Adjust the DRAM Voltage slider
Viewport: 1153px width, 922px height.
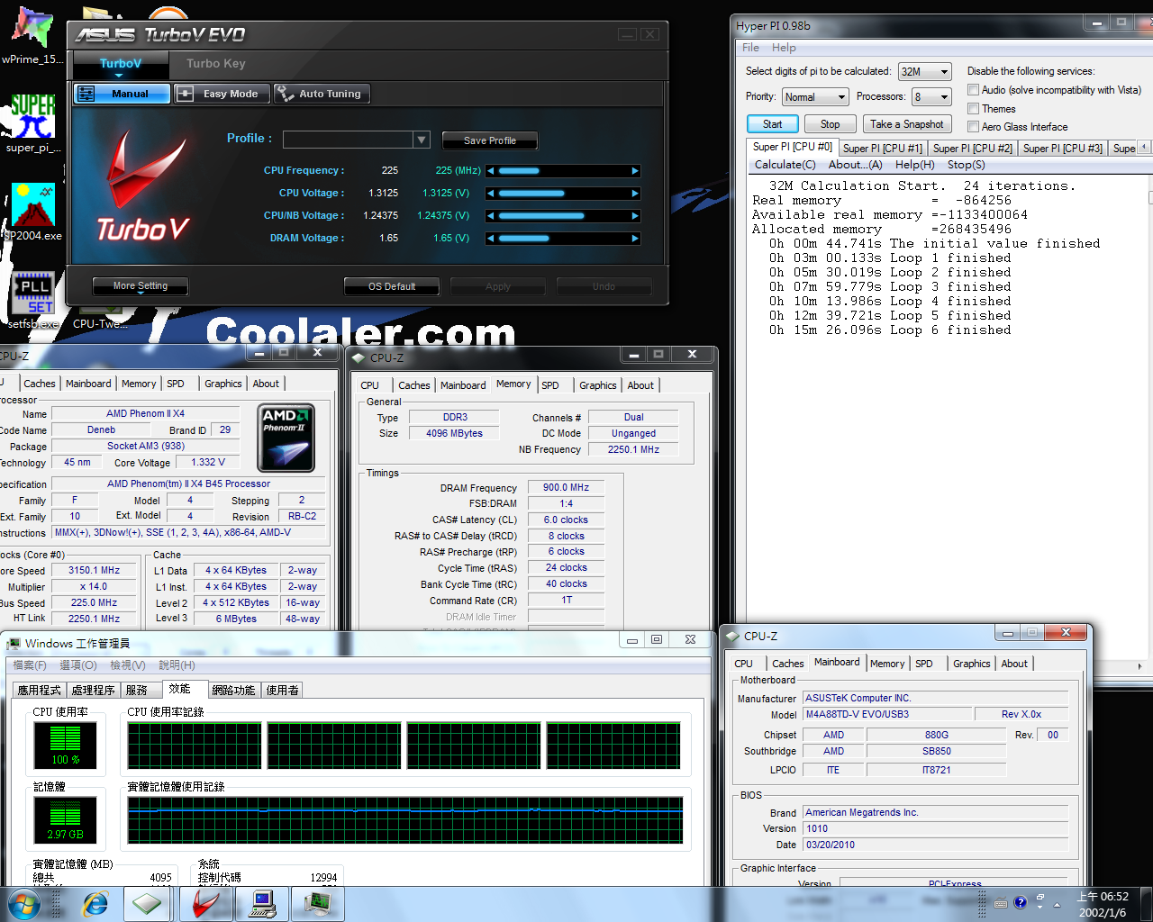(563, 239)
